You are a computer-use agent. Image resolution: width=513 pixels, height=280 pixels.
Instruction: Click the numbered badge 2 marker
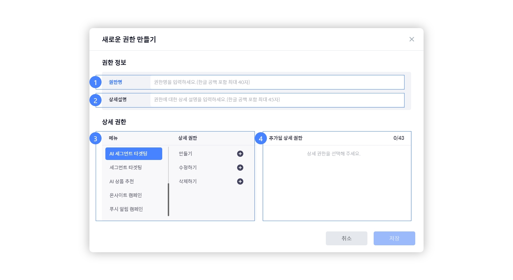(95, 101)
